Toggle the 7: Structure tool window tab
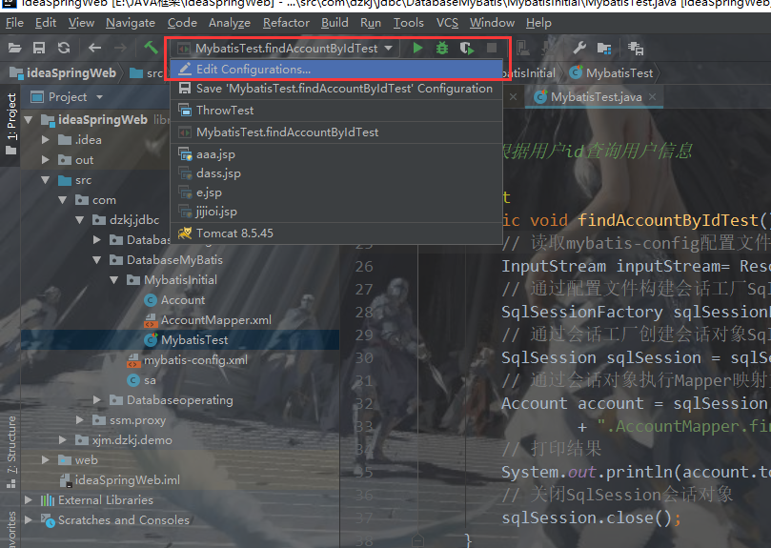The image size is (771, 548). 10,452
